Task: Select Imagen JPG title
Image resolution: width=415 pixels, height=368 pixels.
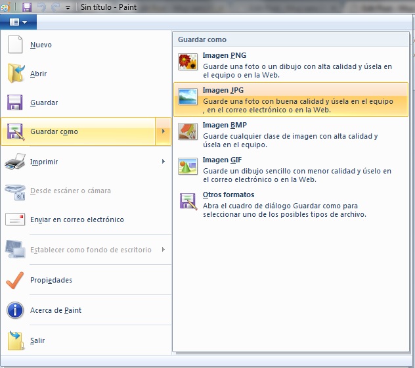Action: pos(223,90)
